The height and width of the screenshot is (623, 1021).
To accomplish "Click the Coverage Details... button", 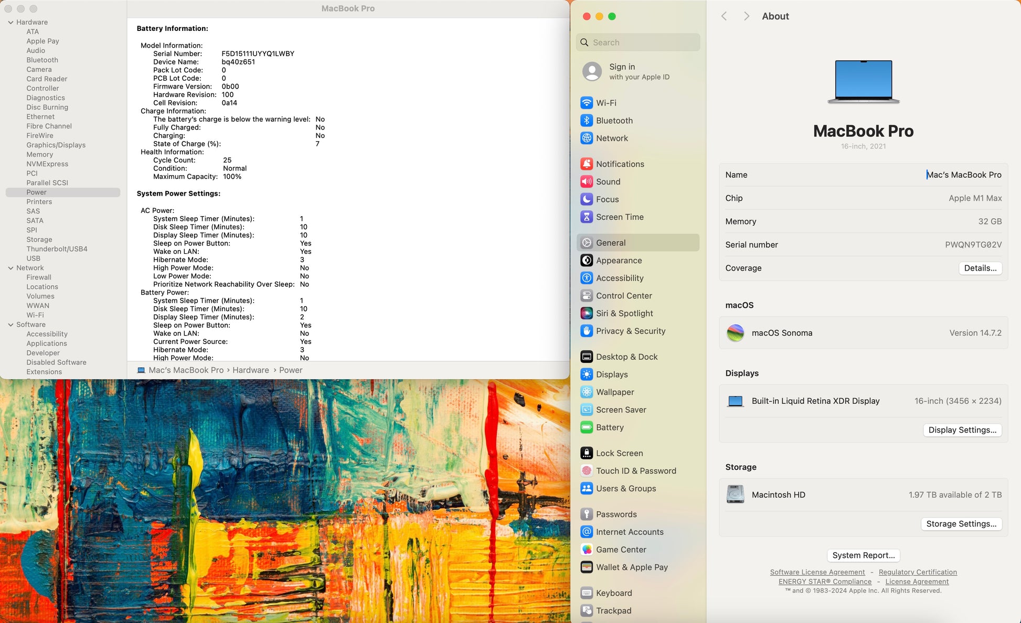I will click(980, 268).
